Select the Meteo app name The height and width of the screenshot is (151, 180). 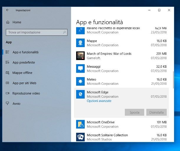tap(91, 79)
